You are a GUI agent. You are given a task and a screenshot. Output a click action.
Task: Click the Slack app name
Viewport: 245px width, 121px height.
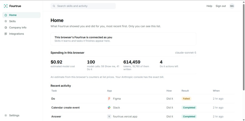[116, 108]
